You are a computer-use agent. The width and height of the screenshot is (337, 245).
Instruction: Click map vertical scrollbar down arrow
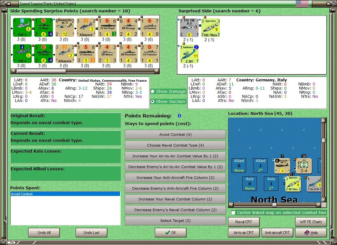(324, 199)
